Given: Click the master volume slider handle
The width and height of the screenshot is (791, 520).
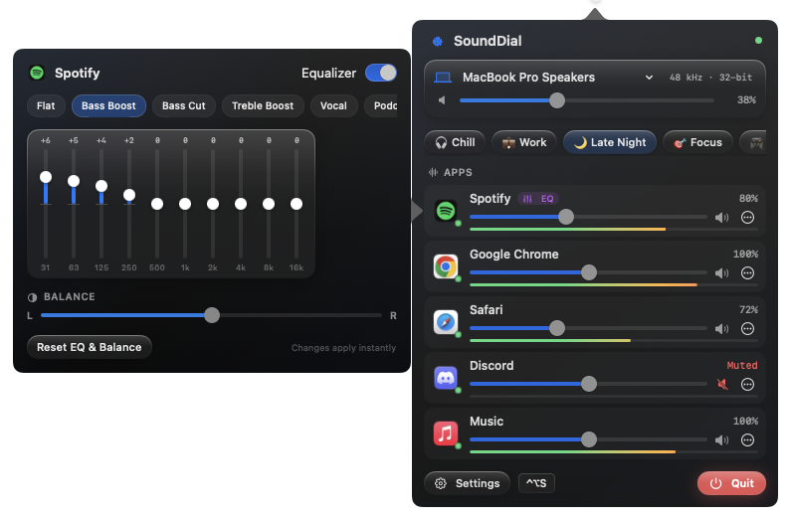Looking at the screenshot, I should 557,100.
